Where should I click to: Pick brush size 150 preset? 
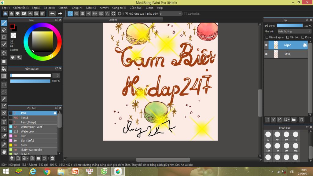pos(277,147)
